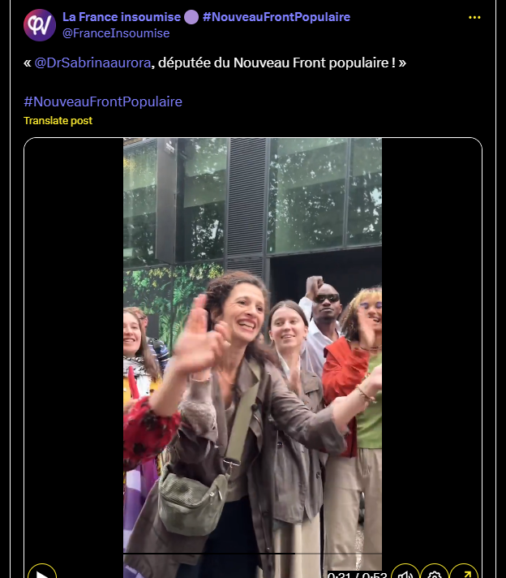Click La France insoumise profile avatar
This screenshot has width=506, height=578.
coord(40,25)
